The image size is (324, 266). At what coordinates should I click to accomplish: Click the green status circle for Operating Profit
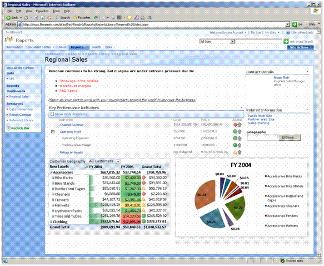click(x=235, y=131)
